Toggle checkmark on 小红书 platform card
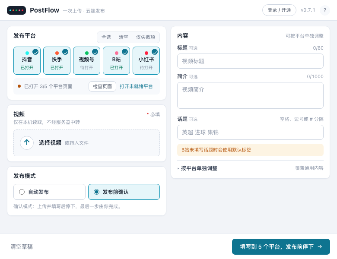Image resolution: width=337 pixels, height=259 pixels. pos(155,52)
